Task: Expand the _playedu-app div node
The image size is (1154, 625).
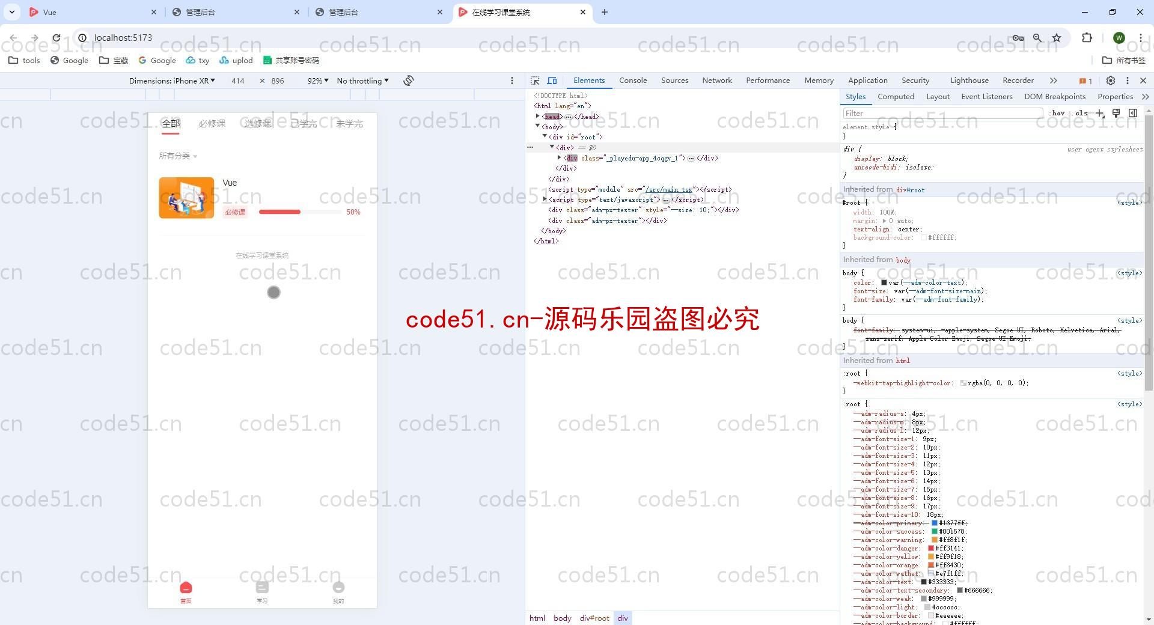Action: [560, 157]
